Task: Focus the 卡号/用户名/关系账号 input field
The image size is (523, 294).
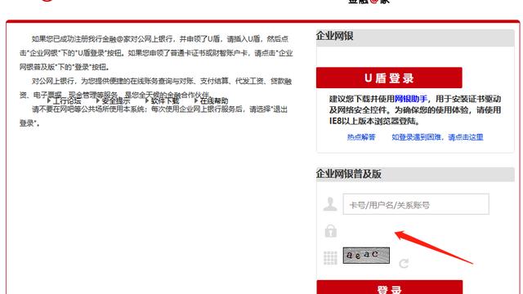Action: pyautogui.click(x=416, y=204)
